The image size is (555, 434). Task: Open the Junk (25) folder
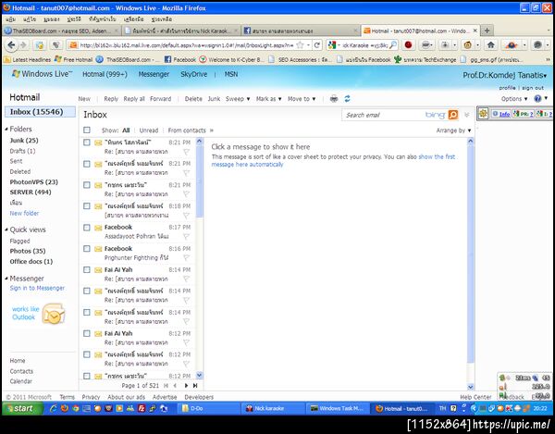[x=24, y=141]
